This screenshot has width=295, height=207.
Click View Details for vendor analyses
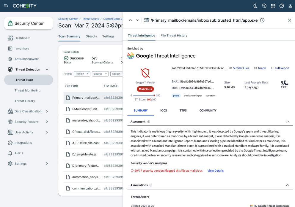(216, 171)
